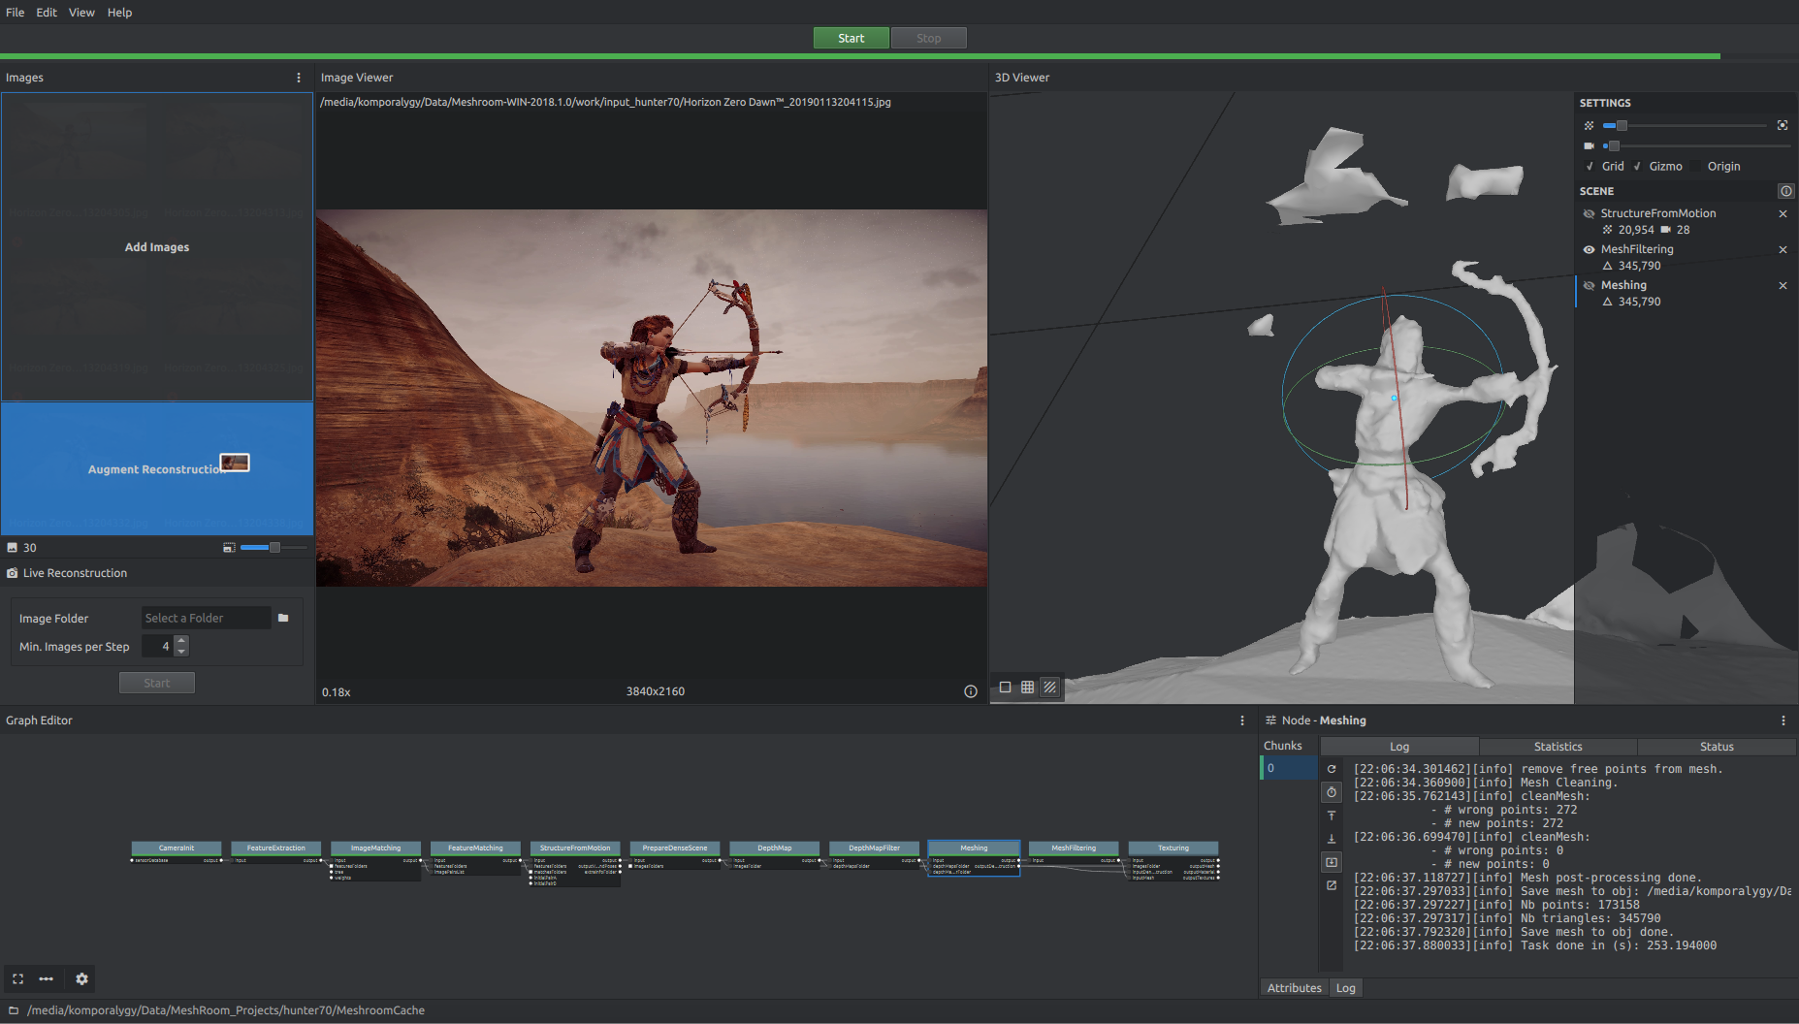Remove StructureFromMotion from the scene

coord(1783,213)
